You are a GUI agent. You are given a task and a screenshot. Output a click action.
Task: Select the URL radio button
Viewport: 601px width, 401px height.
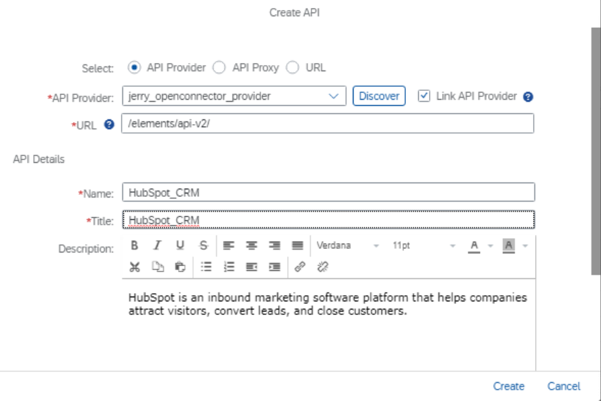(x=292, y=67)
